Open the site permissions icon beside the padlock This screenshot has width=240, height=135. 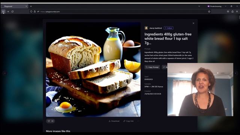pyautogui.click(x=38, y=12)
